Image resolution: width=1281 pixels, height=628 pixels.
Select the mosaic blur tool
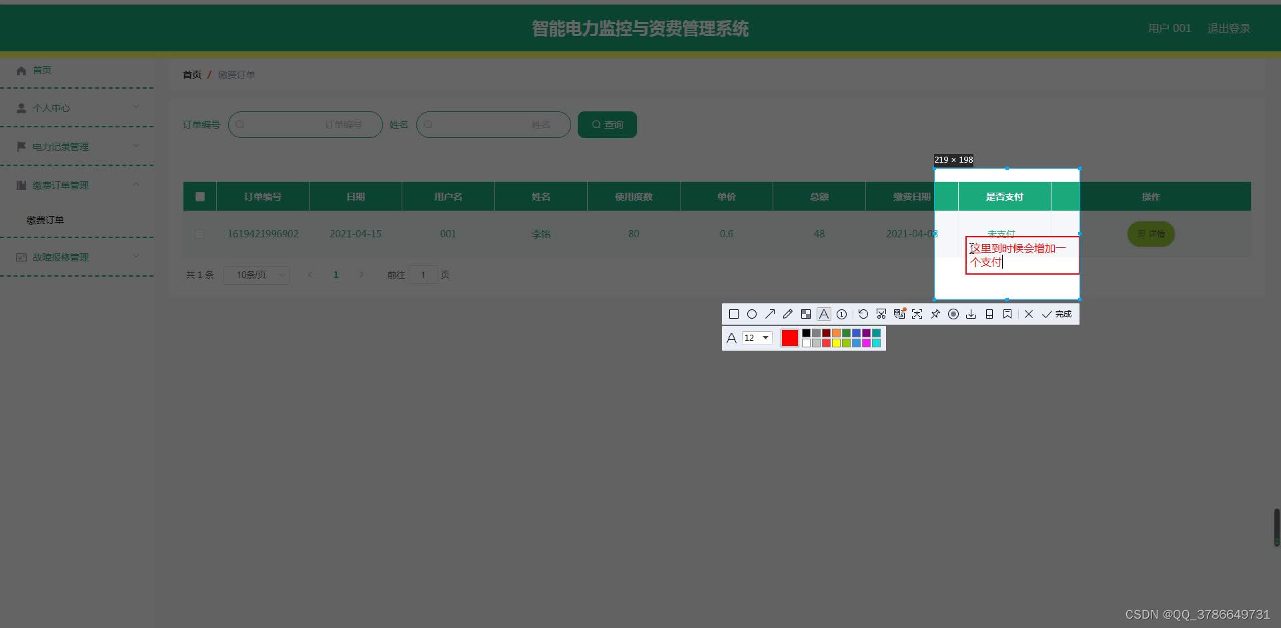806,314
